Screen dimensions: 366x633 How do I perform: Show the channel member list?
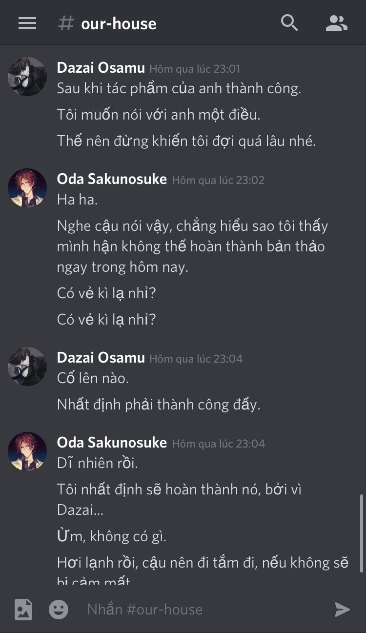click(336, 23)
